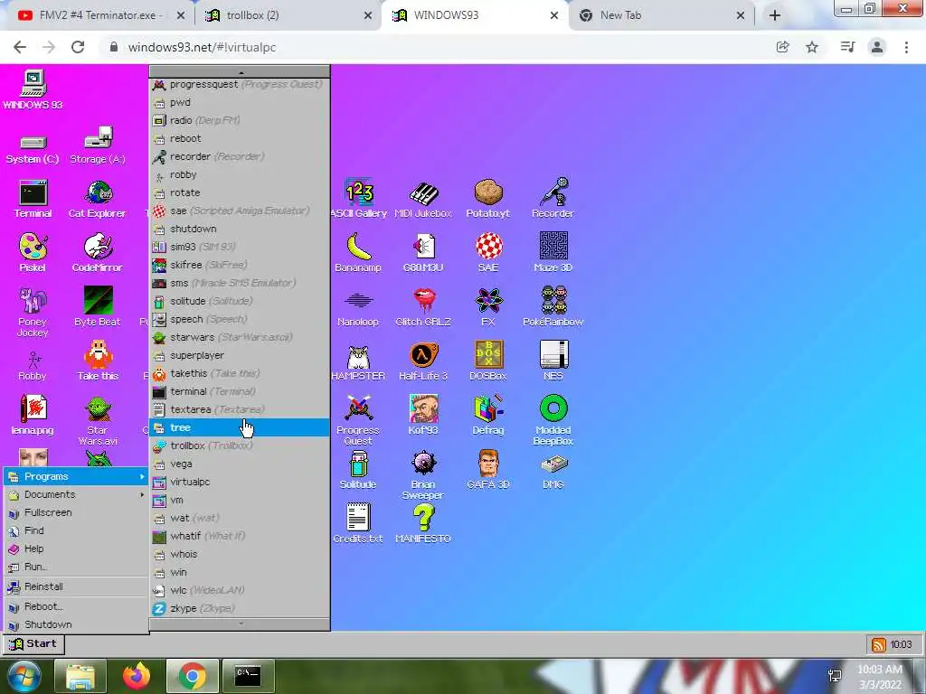Open the Windows 7 Start orb
The image size is (926, 694).
point(24,677)
